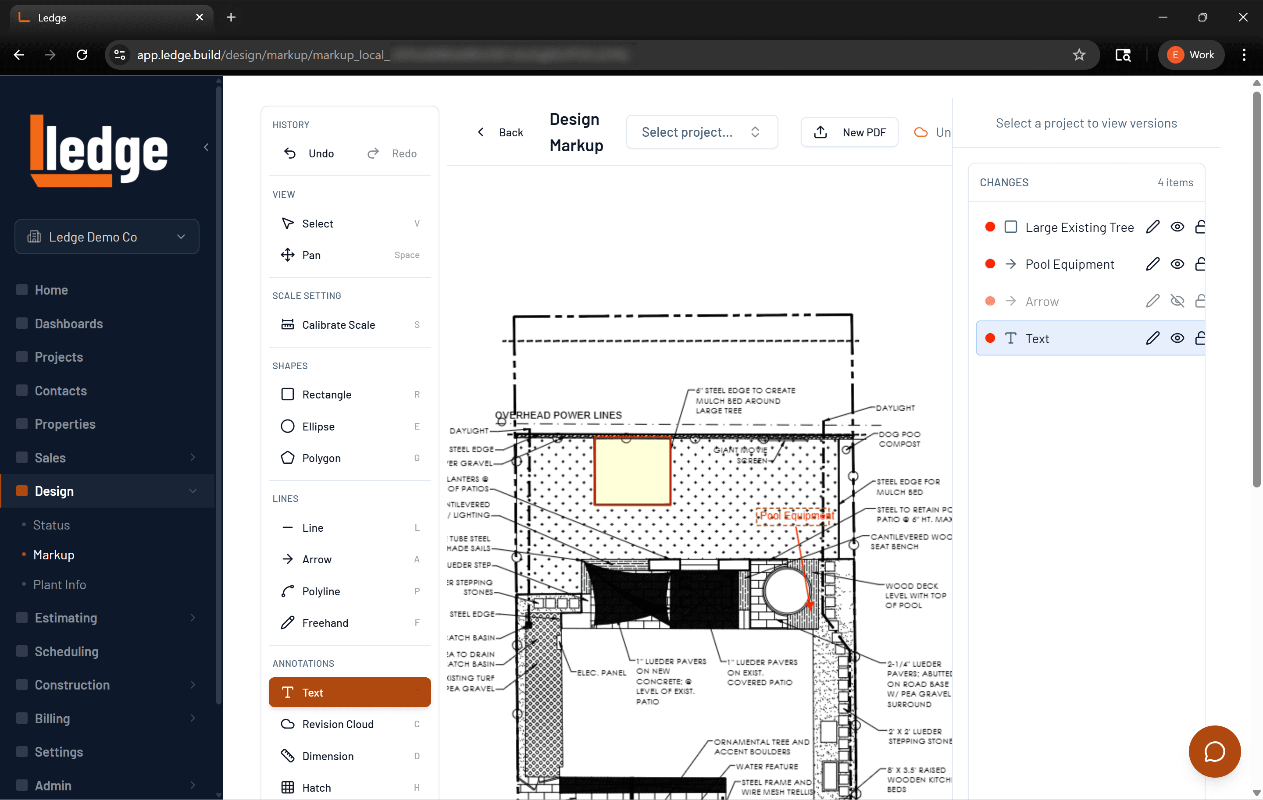Viewport: 1263px width, 800px height.
Task: Select the Dimension tool
Action: pyautogui.click(x=350, y=756)
